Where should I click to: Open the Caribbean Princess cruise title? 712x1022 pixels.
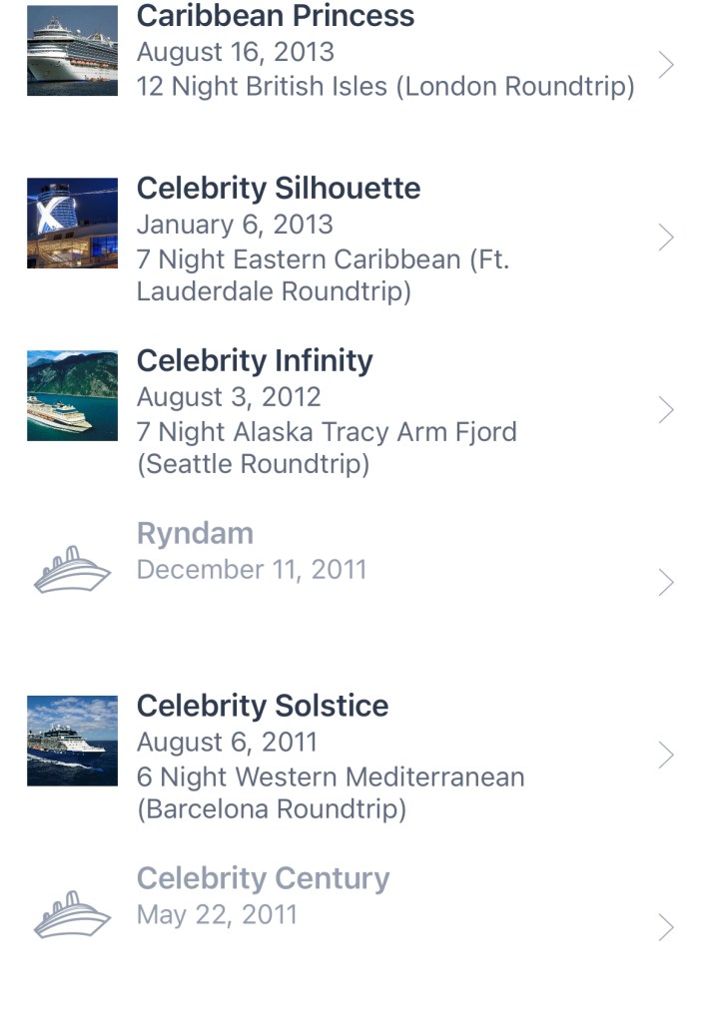click(x=275, y=16)
